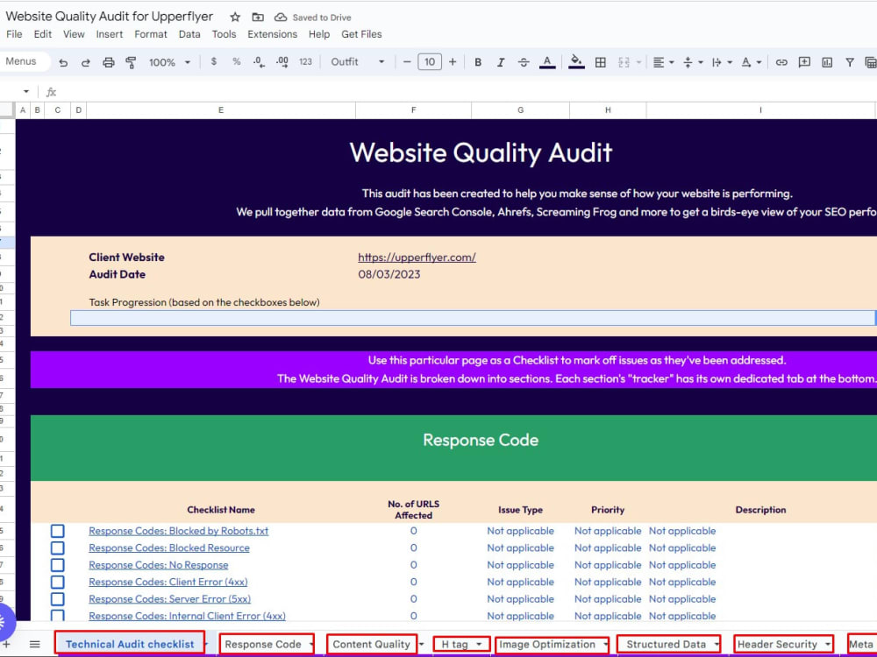The image size is (877, 657).
Task: Star this document
Action: pyautogui.click(x=235, y=18)
